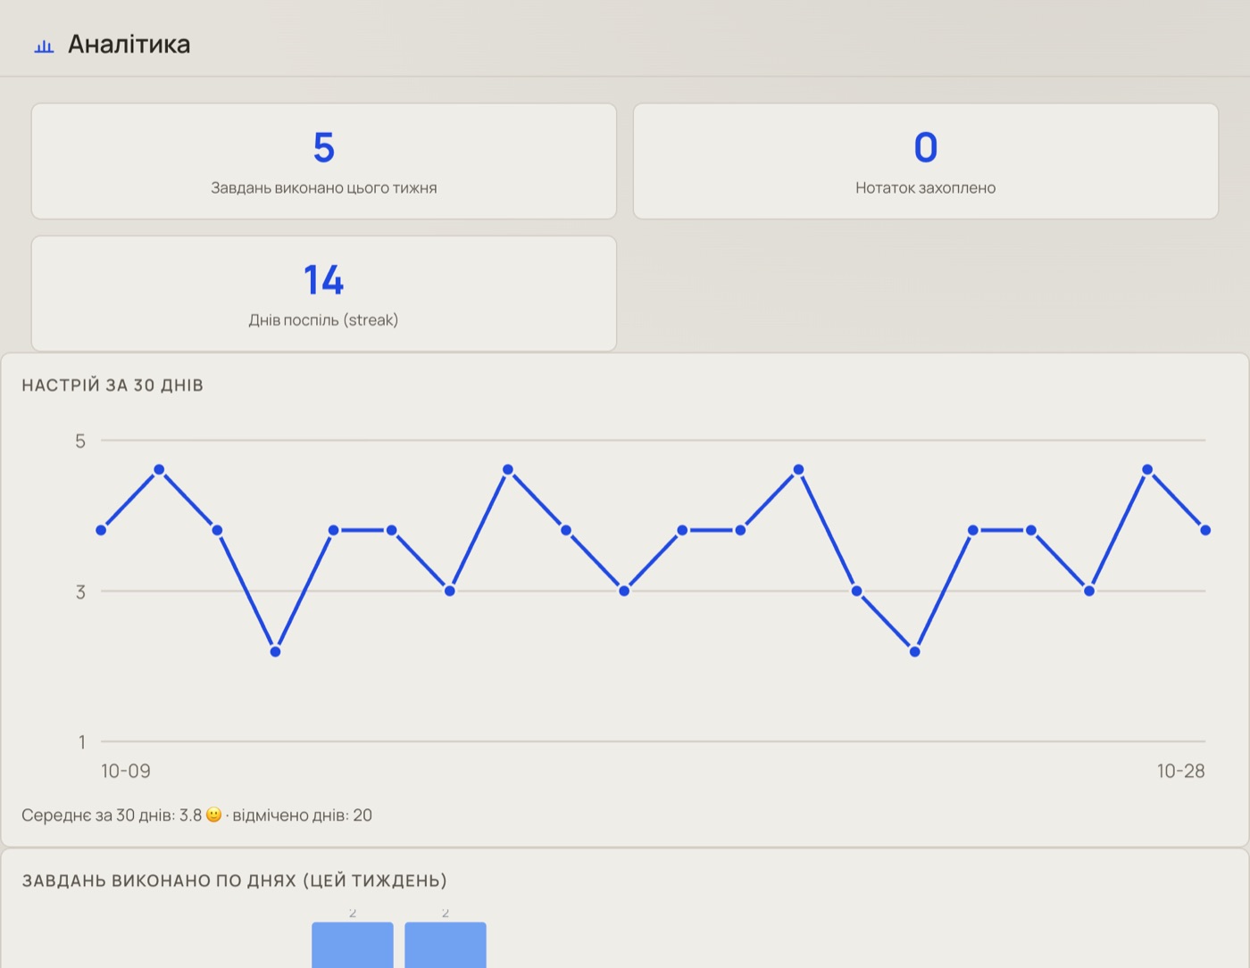Click the y-axis label 5 on mood chart
Viewport: 1250px width, 968px height.
point(80,441)
